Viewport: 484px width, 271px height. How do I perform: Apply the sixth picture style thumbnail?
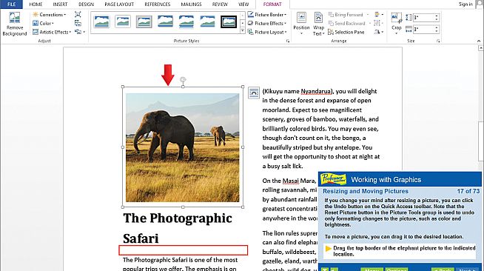(x=207, y=22)
